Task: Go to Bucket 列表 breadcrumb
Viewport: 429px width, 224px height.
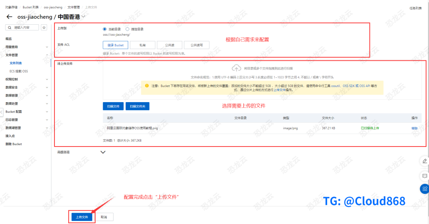Action: tap(31, 8)
